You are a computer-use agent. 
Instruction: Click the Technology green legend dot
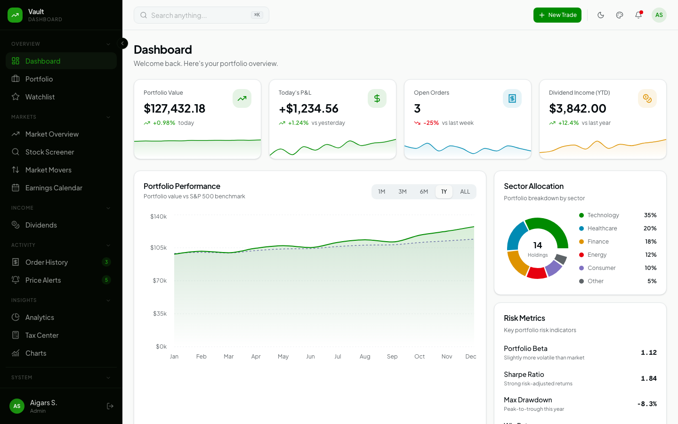(x=581, y=215)
